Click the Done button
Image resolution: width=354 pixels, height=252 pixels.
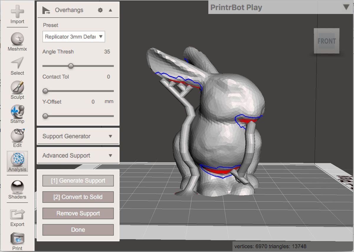[78, 230]
